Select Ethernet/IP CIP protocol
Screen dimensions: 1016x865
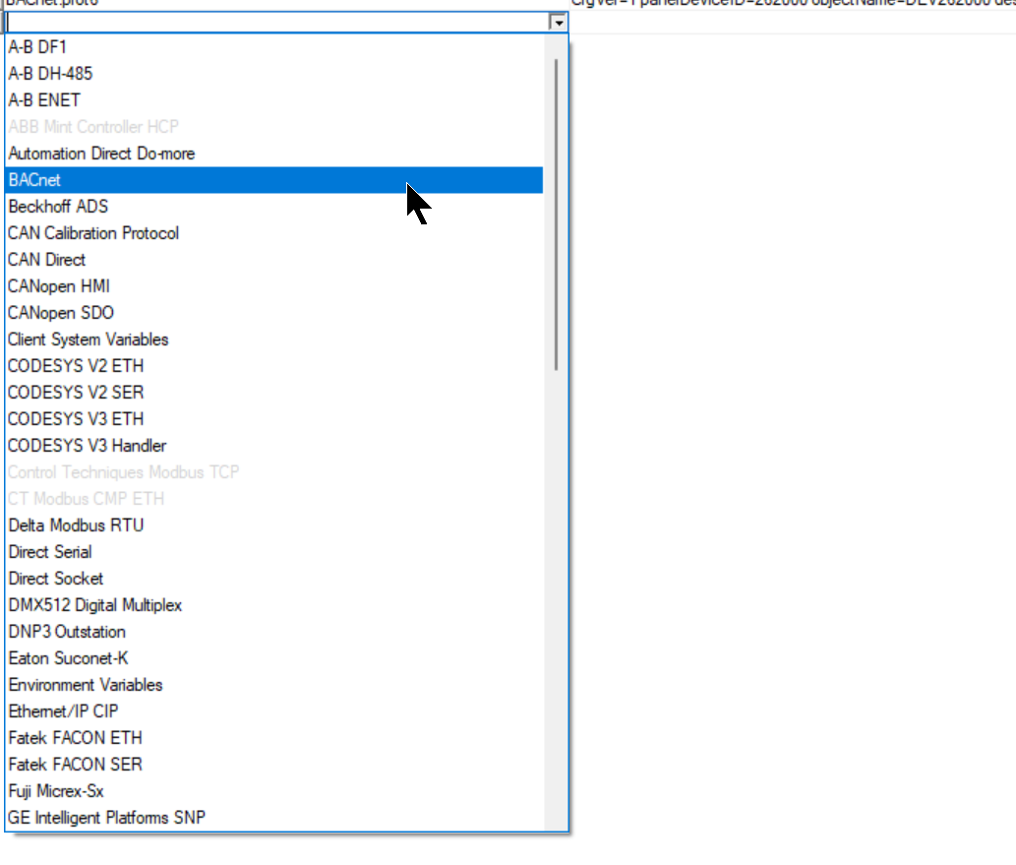274,711
